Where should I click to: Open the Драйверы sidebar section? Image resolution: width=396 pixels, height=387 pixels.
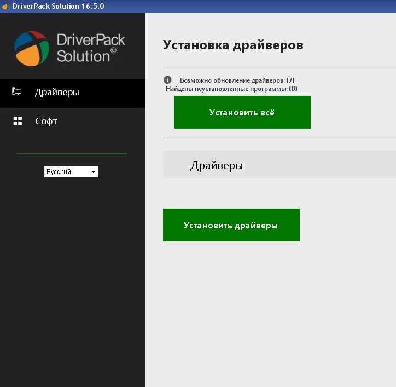click(73, 93)
